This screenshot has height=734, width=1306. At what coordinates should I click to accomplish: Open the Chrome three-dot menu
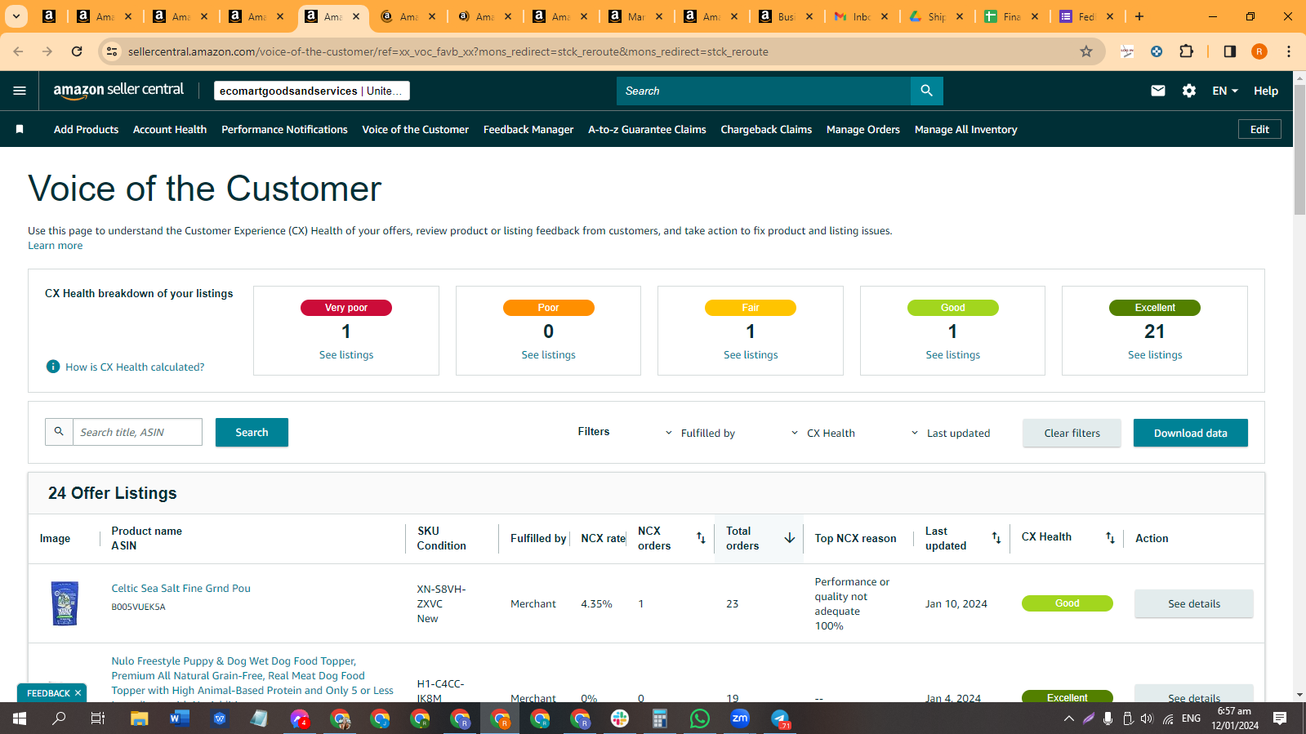pyautogui.click(x=1289, y=51)
